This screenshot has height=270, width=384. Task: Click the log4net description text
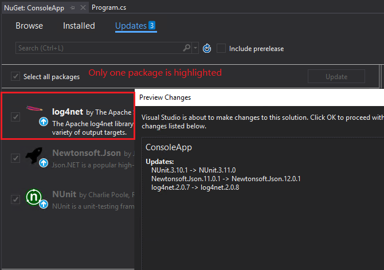tap(93, 128)
